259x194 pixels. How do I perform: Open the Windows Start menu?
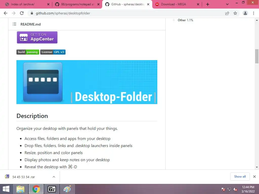(6, 189)
